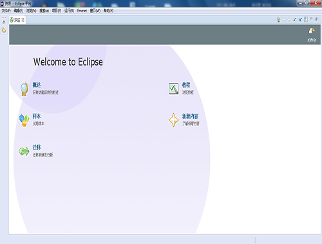322x244 pixels.
Task: Click the Samples shapes icon
Action: click(24, 121)
